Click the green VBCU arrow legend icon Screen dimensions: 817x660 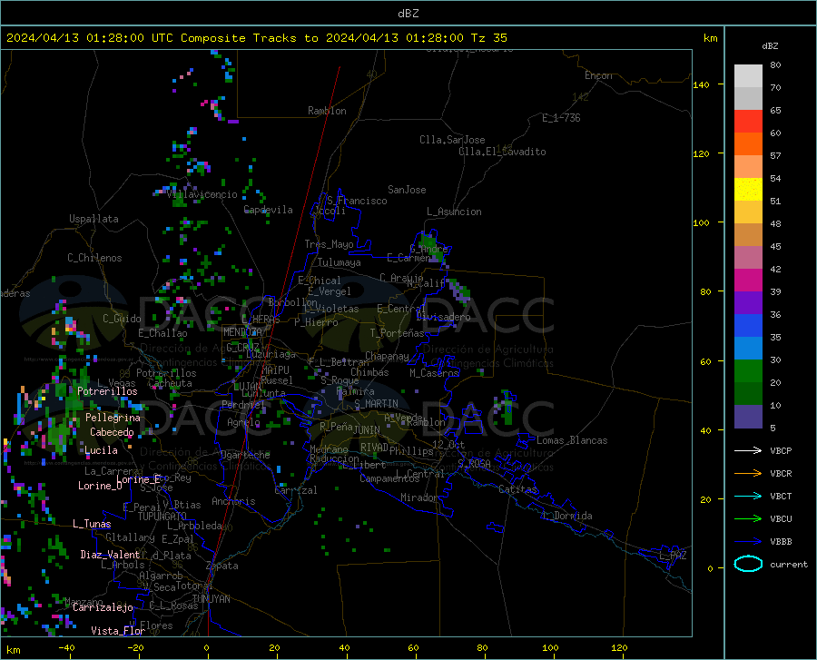pyautogui.click(x=748, y=518)
